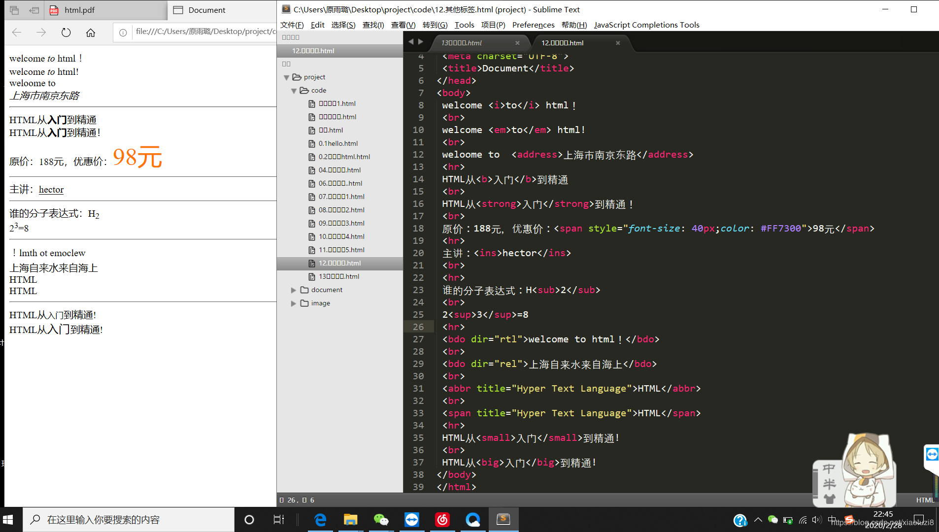Open the Tools menu
The height and width of the screenshot is (532, 939).
464,25
